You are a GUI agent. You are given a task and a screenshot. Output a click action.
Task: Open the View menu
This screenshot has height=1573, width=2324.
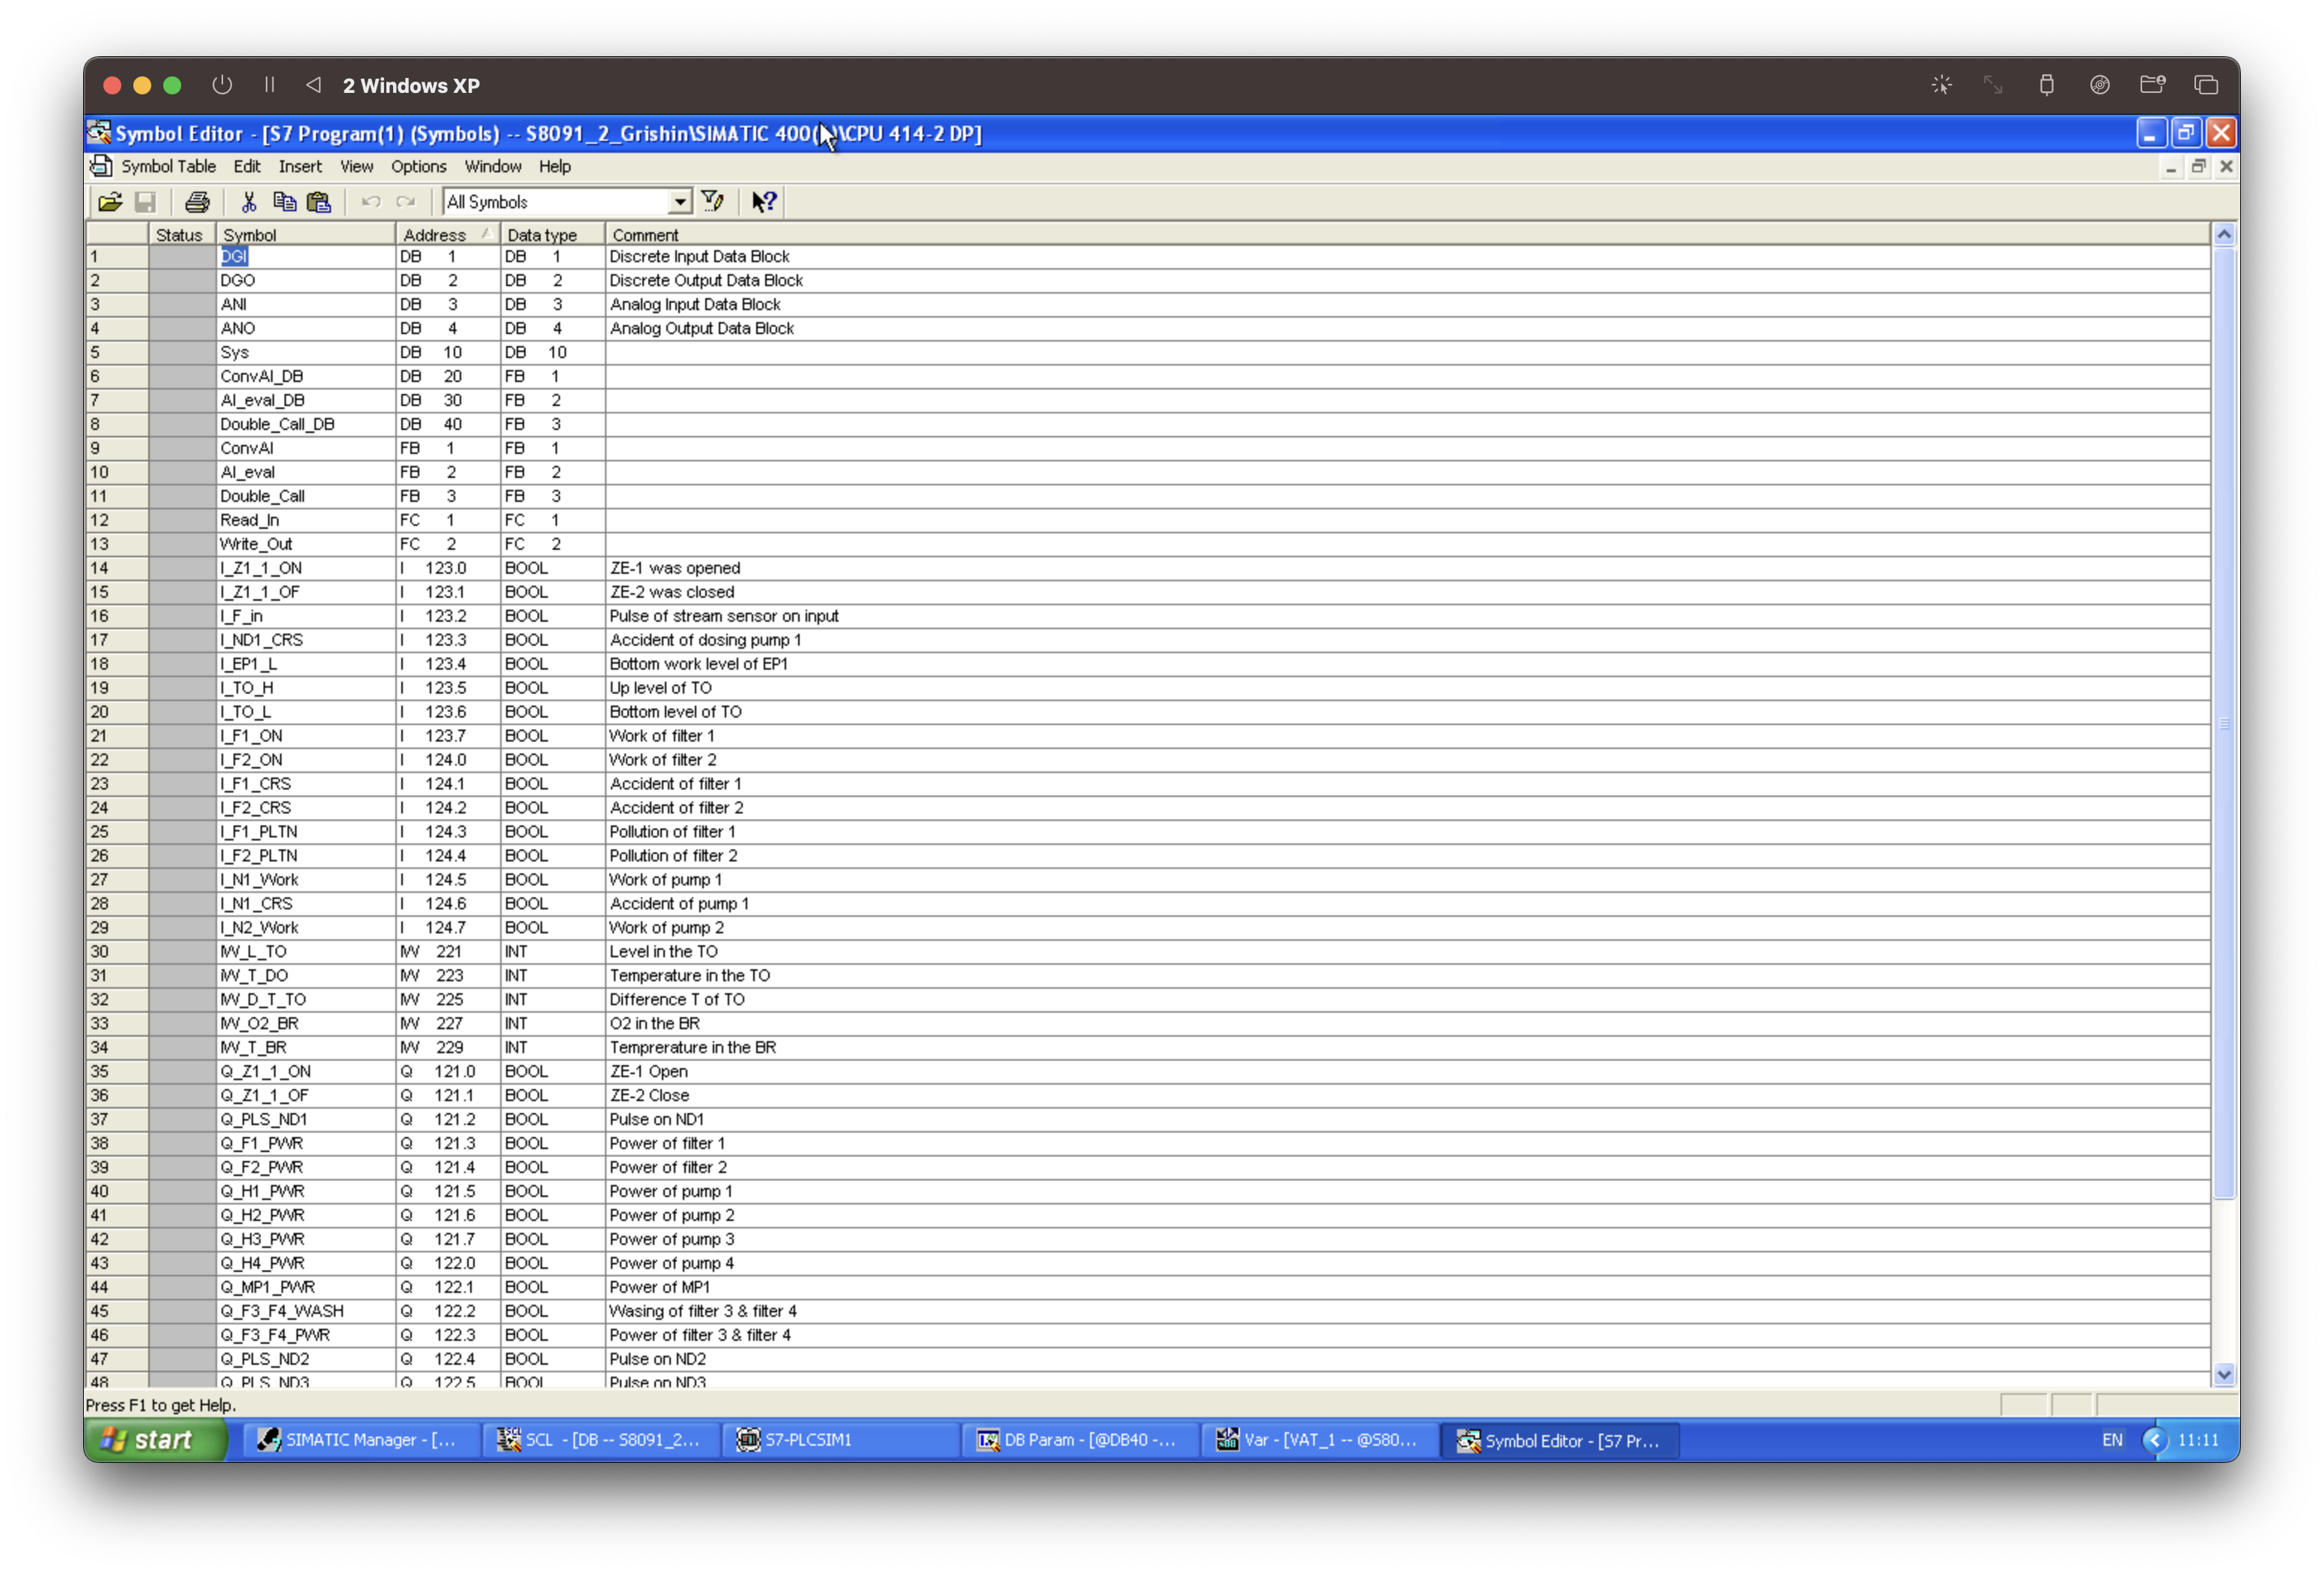(356, 166)
